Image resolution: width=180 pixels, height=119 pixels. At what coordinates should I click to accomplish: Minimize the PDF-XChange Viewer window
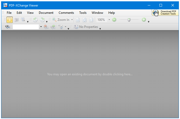149,5
